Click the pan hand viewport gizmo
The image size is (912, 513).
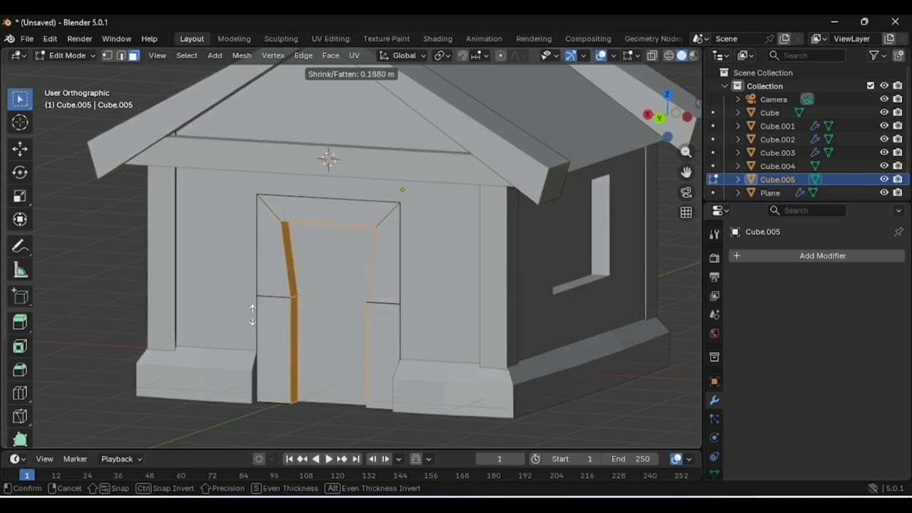click(x=686, y=172)
